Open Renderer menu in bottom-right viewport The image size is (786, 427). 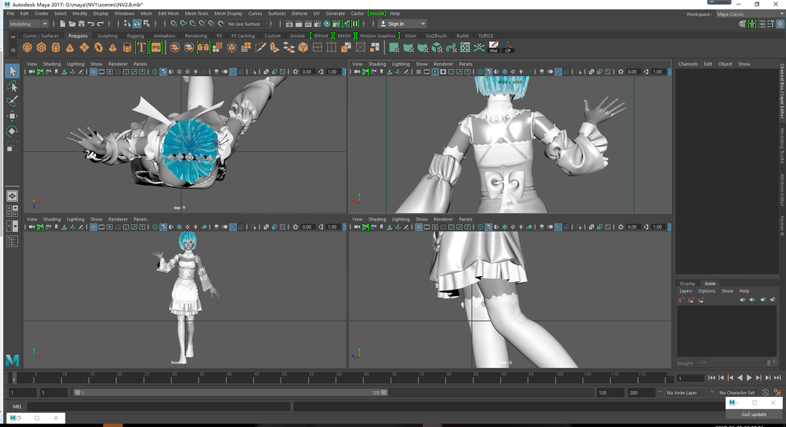pyautogui.click(x=443, y=219)
